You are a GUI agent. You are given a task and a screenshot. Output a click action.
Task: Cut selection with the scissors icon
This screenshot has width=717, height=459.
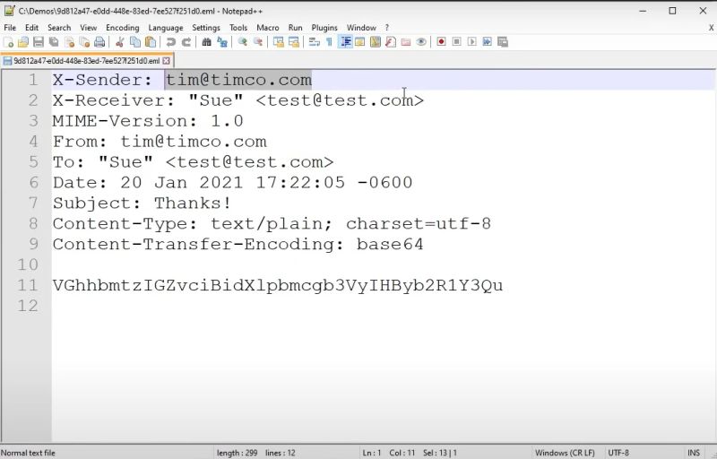[120, 42]
